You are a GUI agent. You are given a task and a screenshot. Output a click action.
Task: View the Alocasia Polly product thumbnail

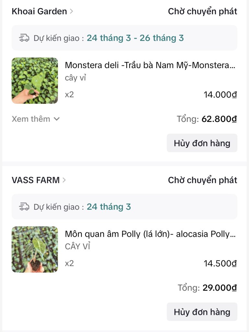pos(35,249)
